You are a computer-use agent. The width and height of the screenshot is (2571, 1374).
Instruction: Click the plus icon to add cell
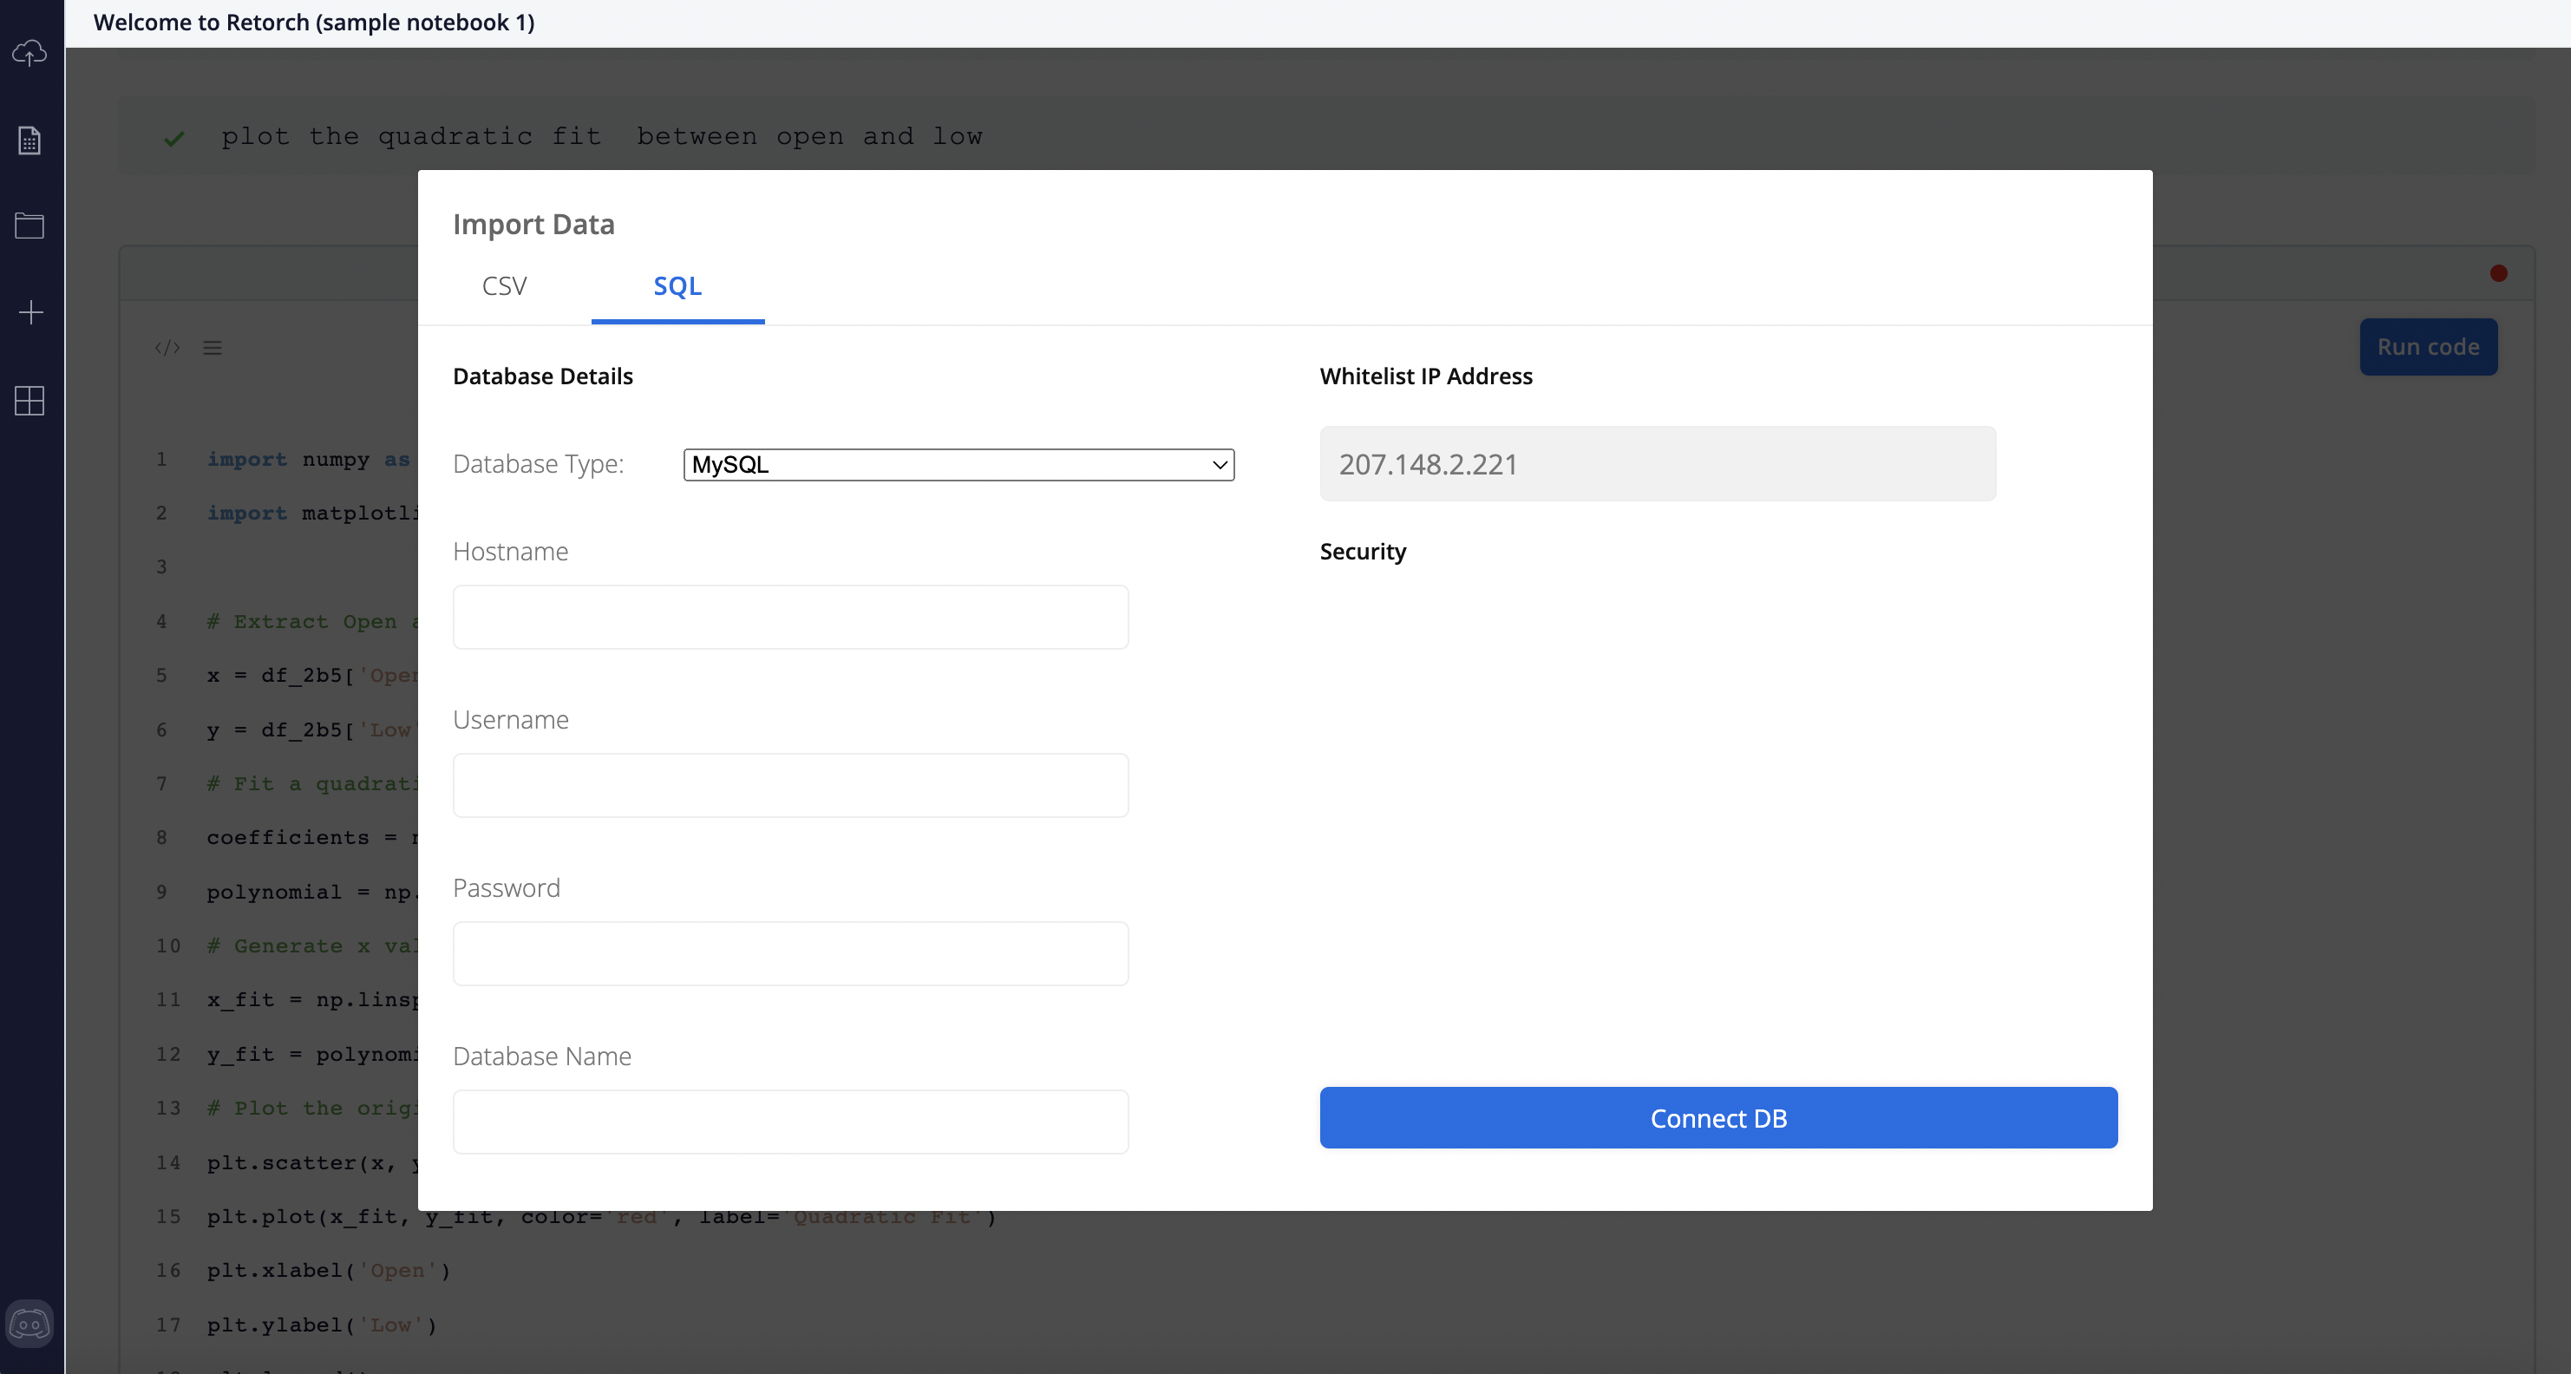click(31, 312)
